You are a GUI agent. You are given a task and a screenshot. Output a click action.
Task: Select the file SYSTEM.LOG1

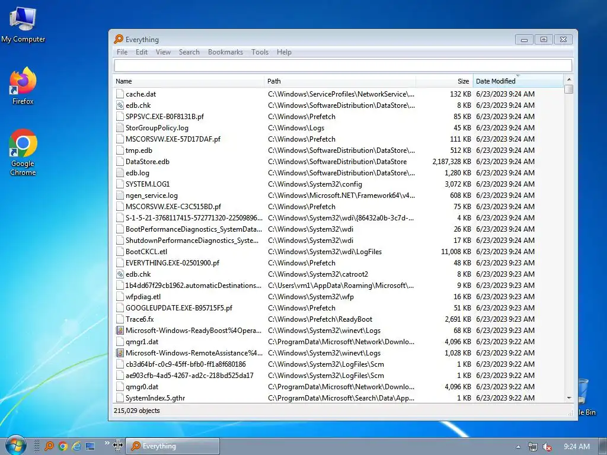(148, 184)
